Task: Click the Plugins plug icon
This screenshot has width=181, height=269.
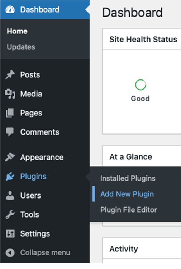Action: tap(10, 176)
